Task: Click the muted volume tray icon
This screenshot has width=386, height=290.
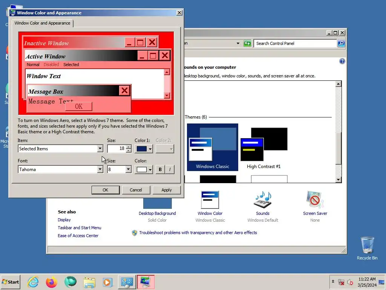Action: click(350, 282)
